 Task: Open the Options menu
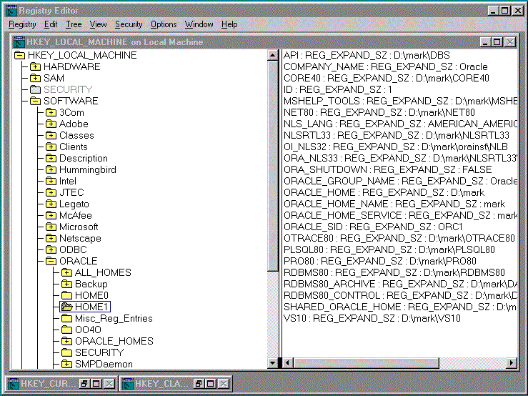click(164, 24)
